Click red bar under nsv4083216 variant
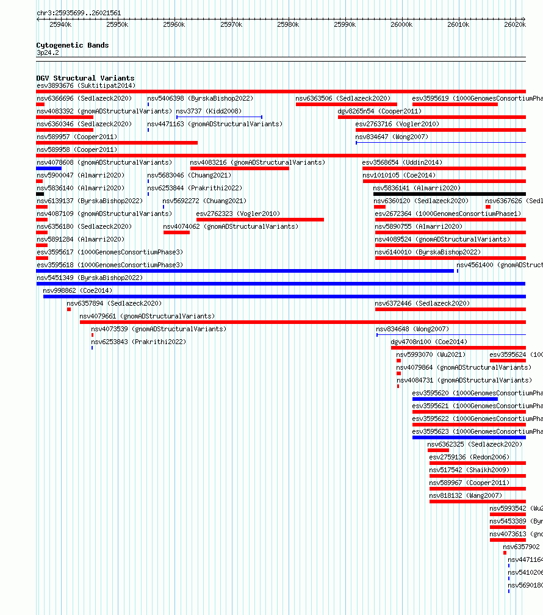 pyautogui.click(x=240, y=168)
